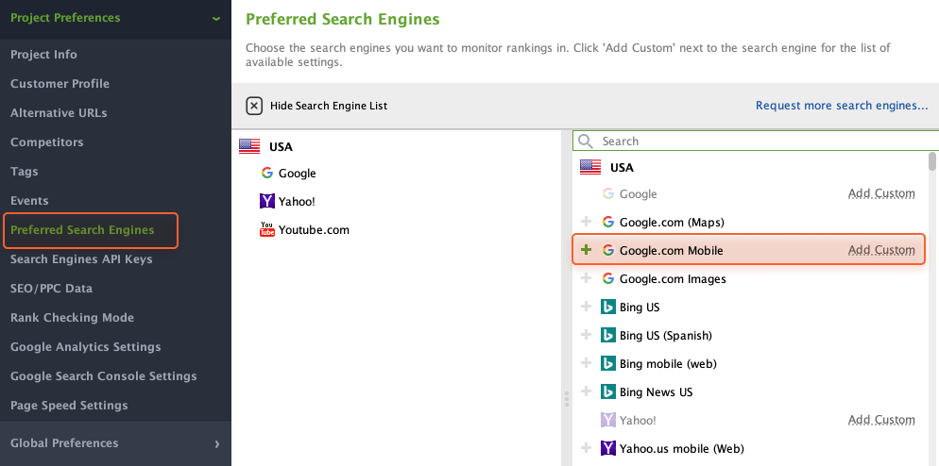
Task: Click the available engines list scrollbar
Action: click(x=931, y=161)
